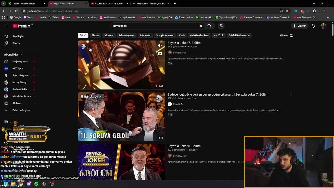Select the 4 dakikadan kısa chip
The width and height of the screenshot is (334, 188).
[x=199, y=35]
